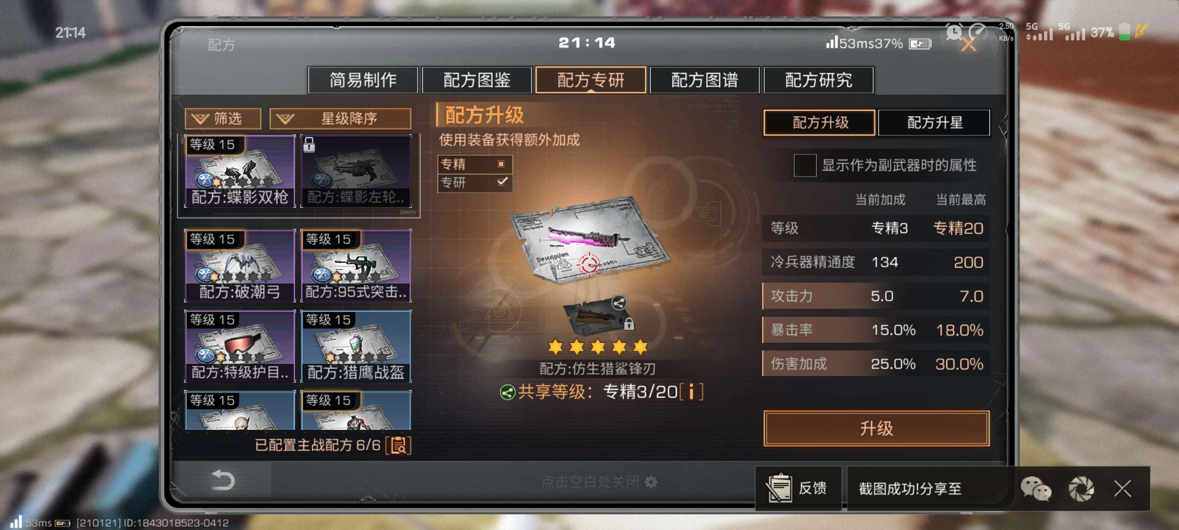This screenshot has width=1179, height=530.
Task: Click the 升级 upgrade button
Action: [876, 429]
